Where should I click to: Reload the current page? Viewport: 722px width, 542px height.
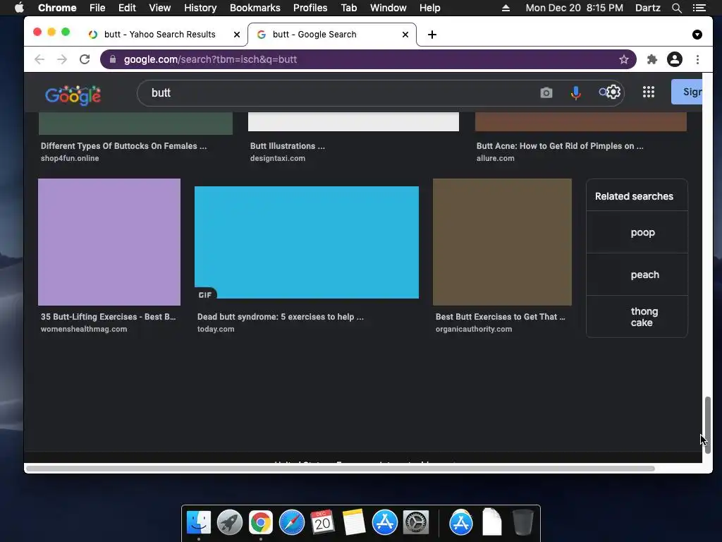coord(85,59)
